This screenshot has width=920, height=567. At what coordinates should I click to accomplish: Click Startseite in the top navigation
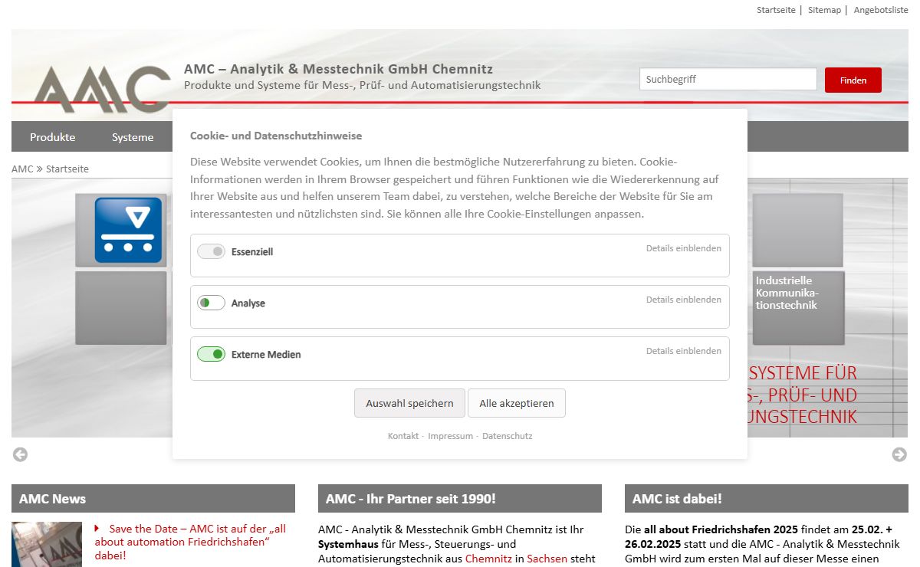pyautogui.click(x=776, y=10)
